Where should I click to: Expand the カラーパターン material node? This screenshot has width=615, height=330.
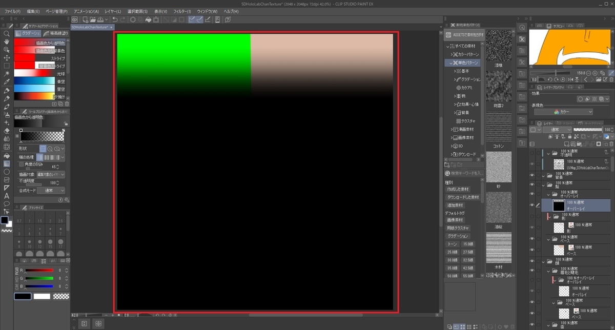pos(452,54)
